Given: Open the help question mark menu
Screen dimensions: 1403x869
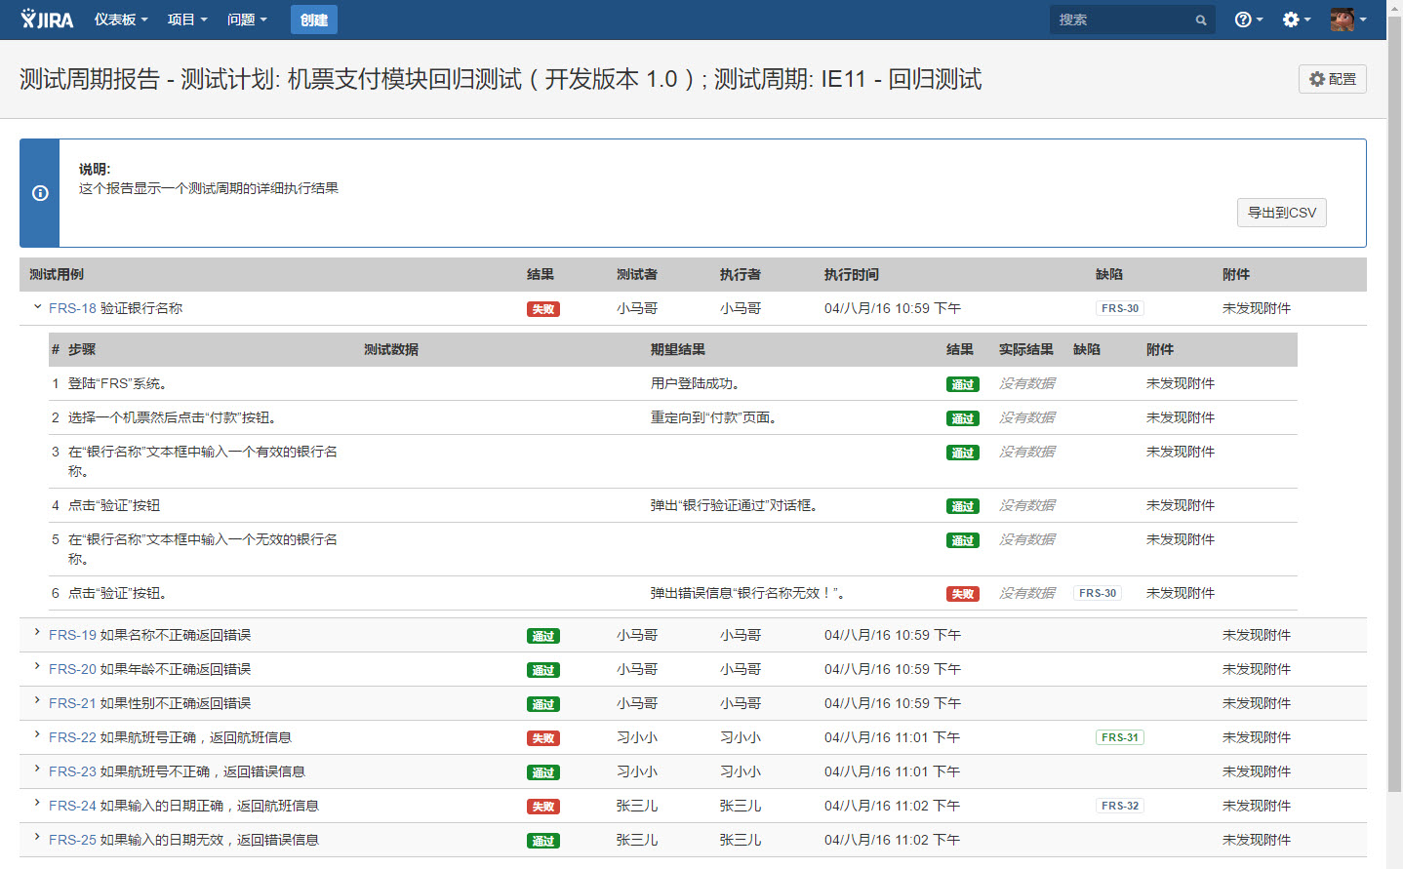Looking at the screenshot, I should [1248, 20].
